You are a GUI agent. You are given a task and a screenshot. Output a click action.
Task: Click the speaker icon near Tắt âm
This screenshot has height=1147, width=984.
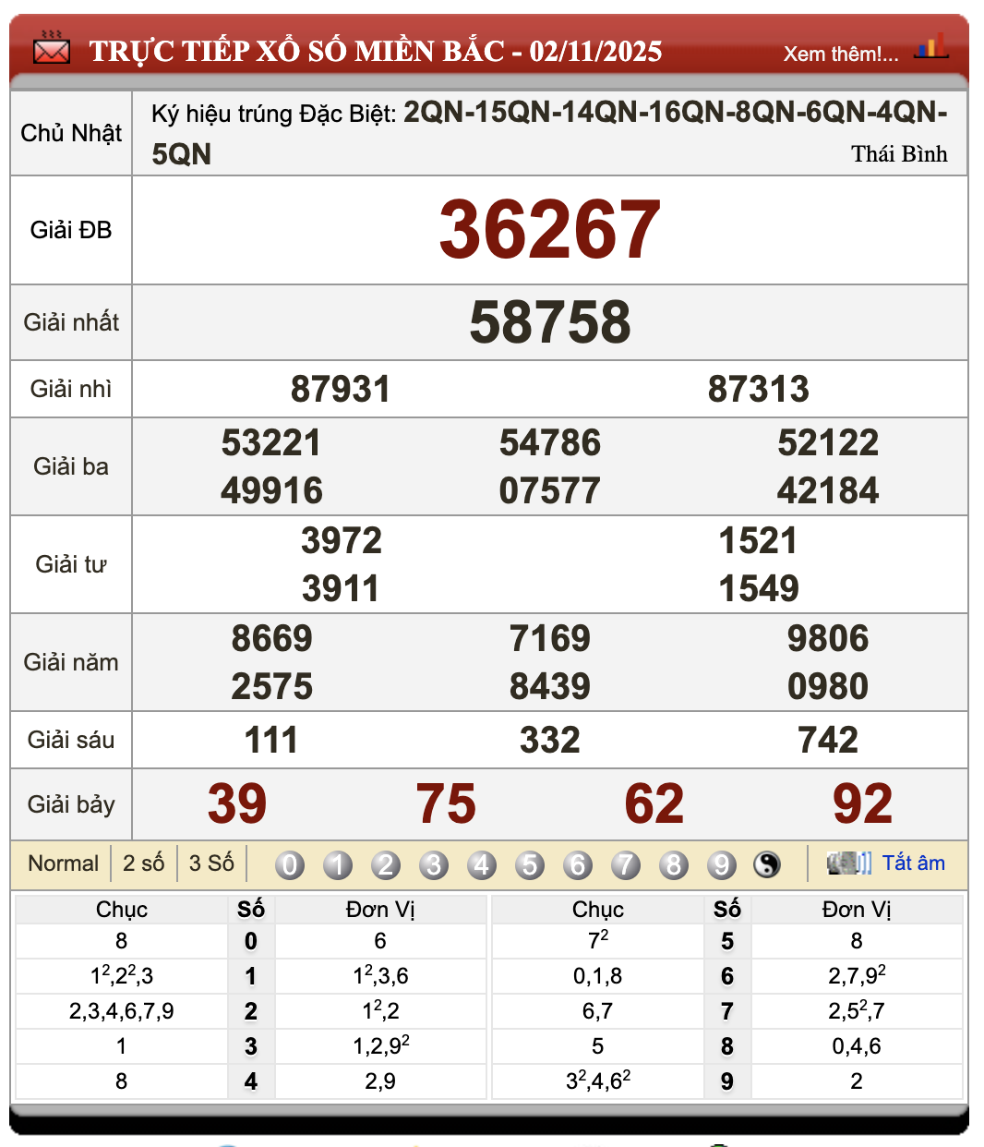point(849,863)
